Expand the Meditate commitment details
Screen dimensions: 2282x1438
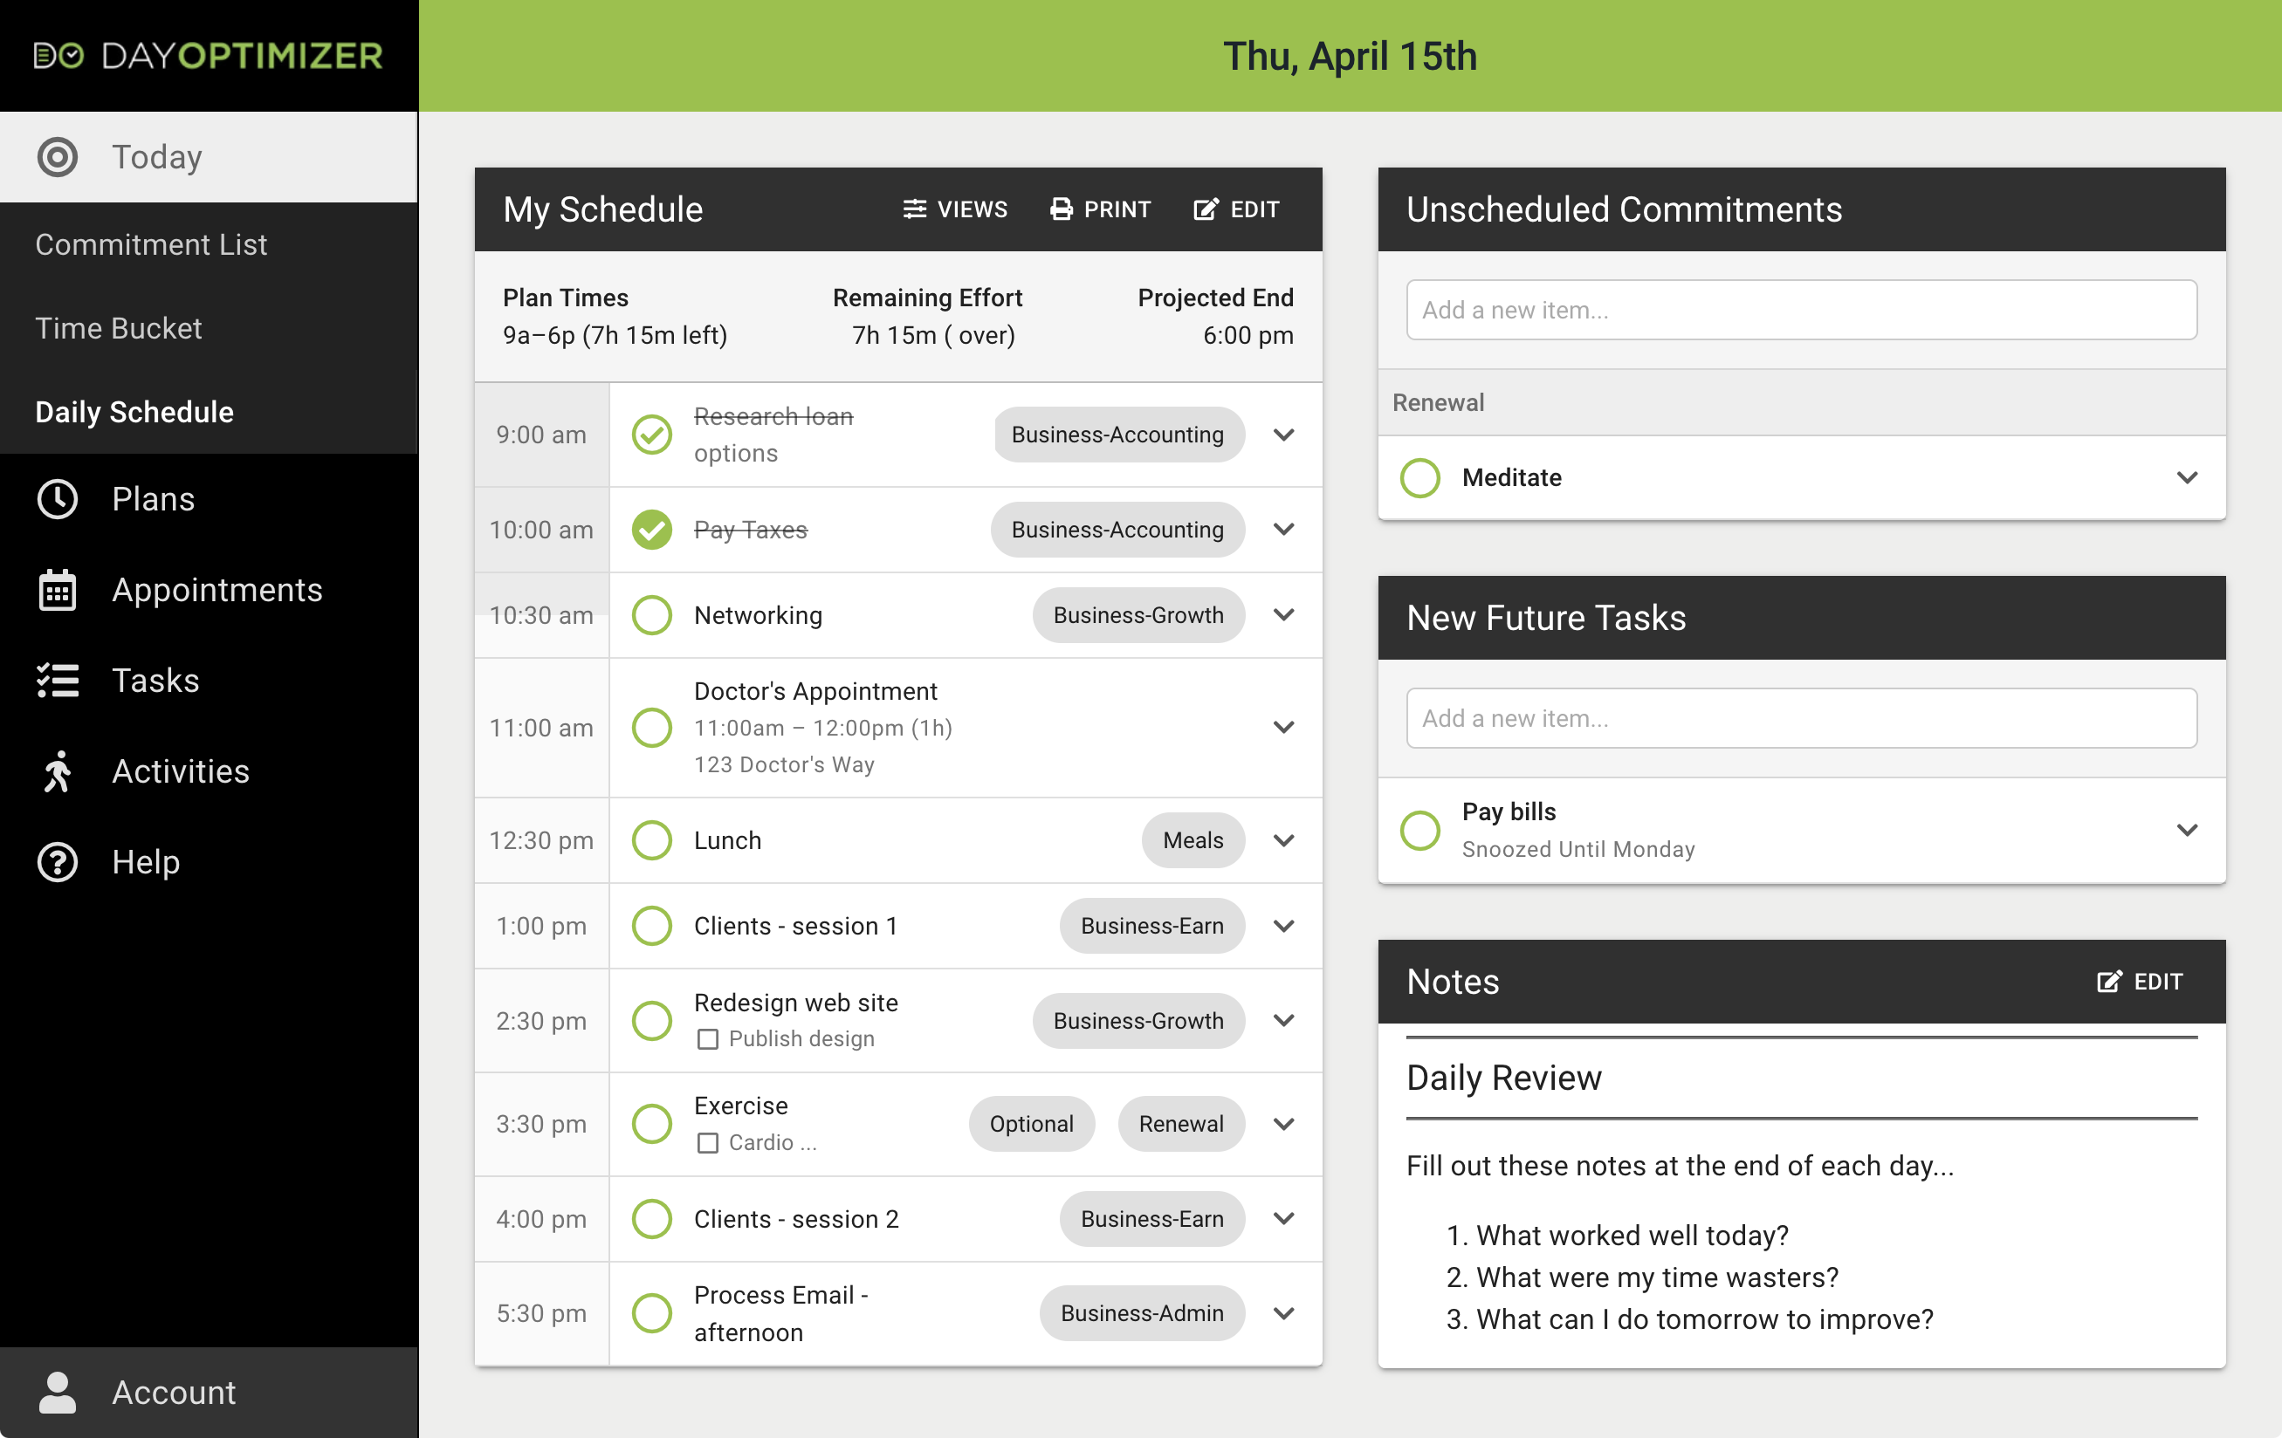tap(2186, 477)
